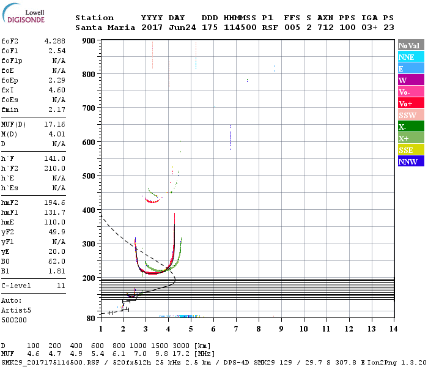Click the 7 MHz x-axis label
Image resolution: width=428 pixels, height=367 pixels.
236,329
